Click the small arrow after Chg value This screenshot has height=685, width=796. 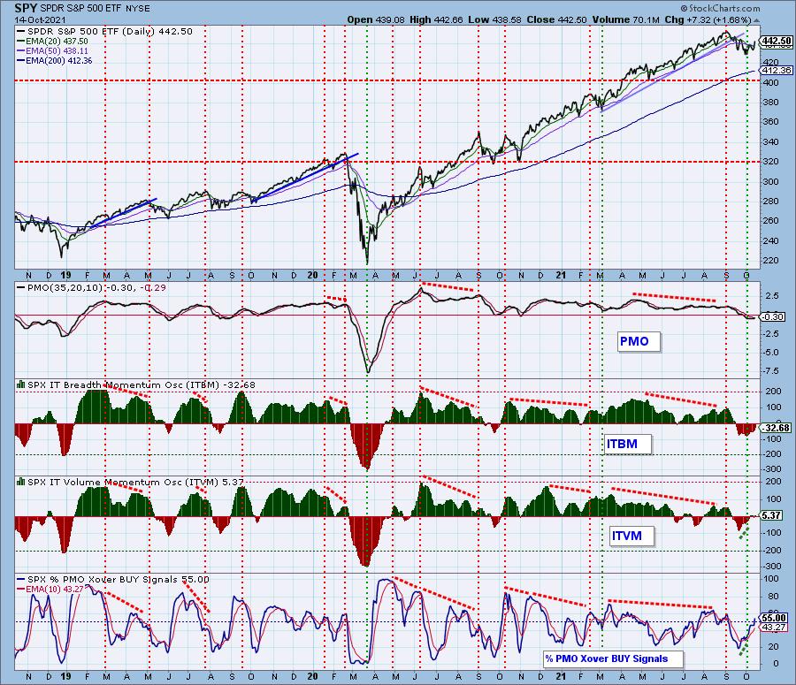757,21
